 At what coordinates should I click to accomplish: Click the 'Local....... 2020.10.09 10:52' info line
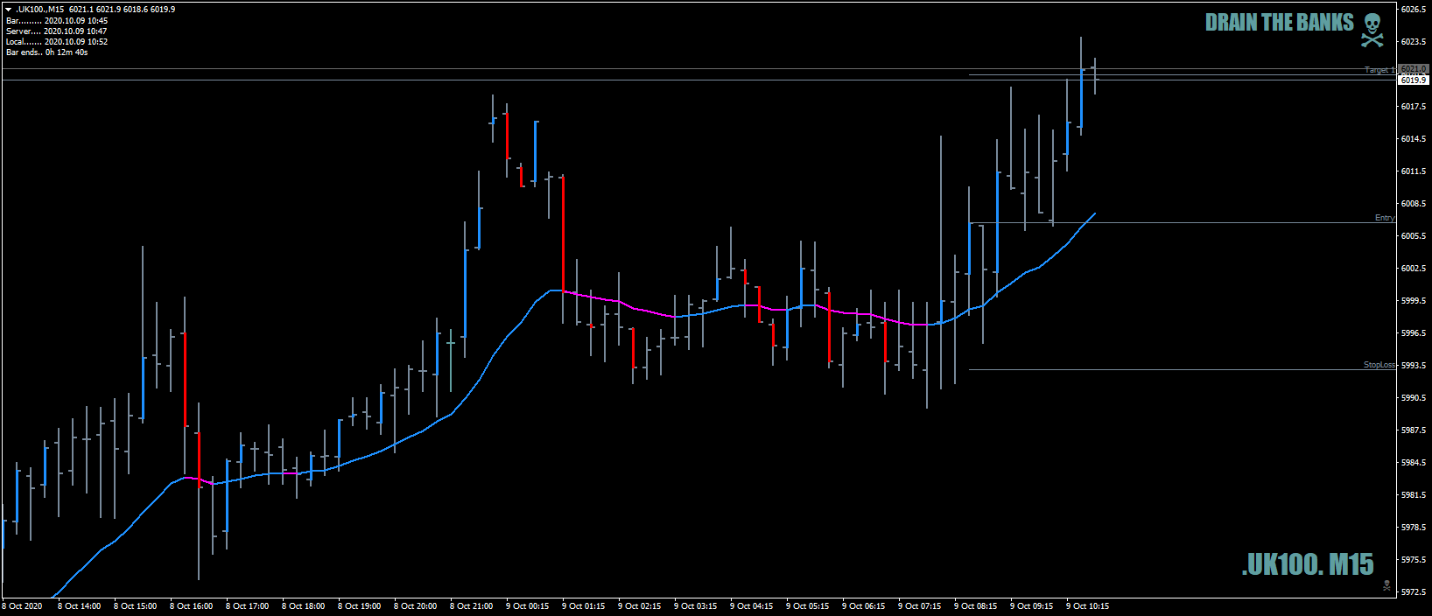coord(57,41)
